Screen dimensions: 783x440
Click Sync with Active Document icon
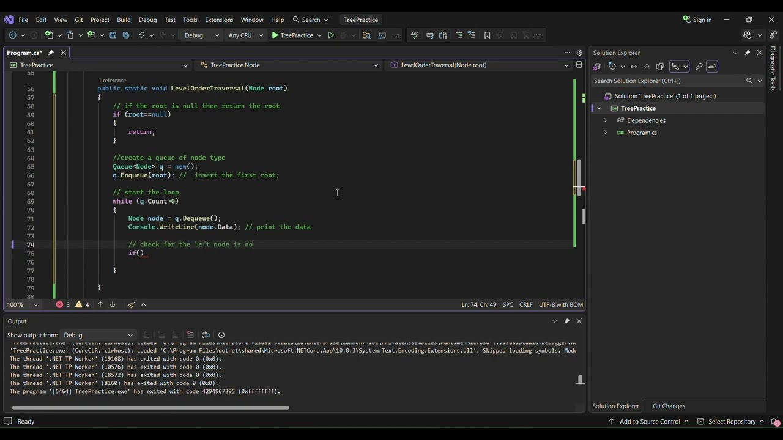(x=634, y=67)
